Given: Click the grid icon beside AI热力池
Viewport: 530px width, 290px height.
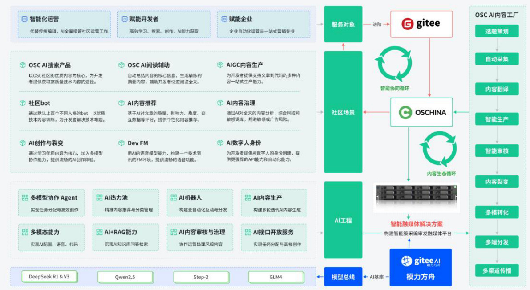Looking at the screenshot, I should coord(99,198).
